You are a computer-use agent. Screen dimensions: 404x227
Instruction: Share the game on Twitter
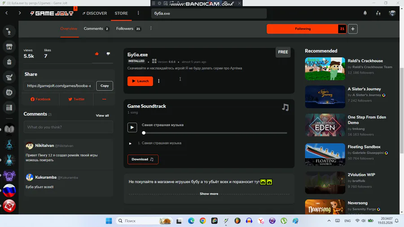point(76,99)
